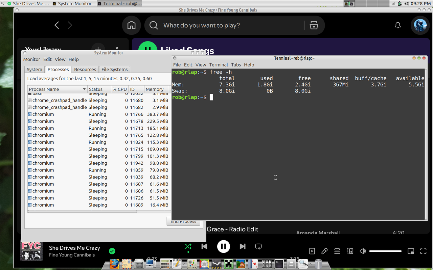Connect to a device in Spotify
This screenshot has height=270, width=433.
point(350,251)
